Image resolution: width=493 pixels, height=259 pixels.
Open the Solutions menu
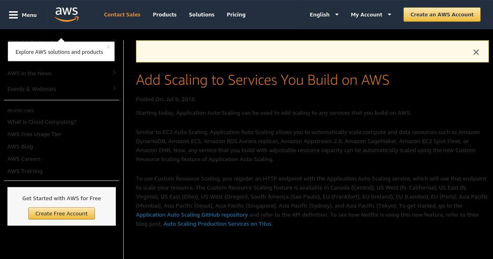202,14
